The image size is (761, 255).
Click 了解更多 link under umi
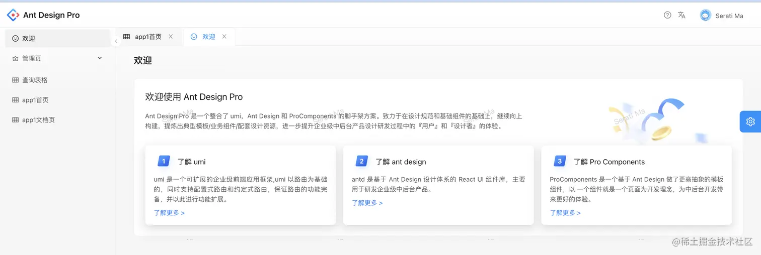click(x=169, y=213)
